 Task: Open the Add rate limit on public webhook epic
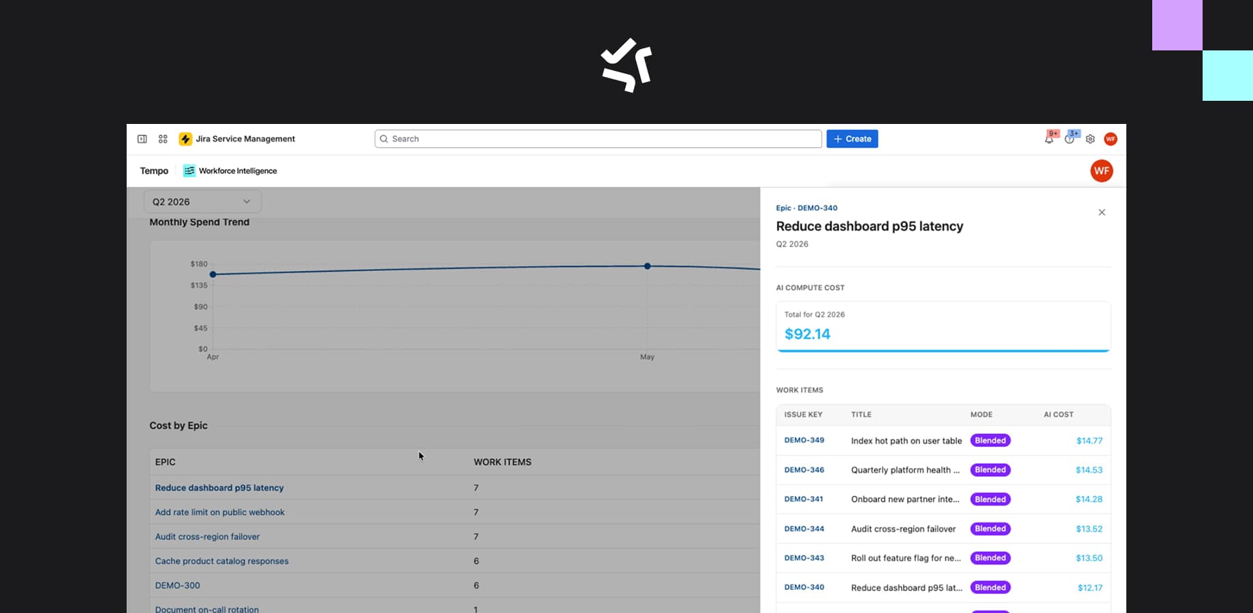[220, 512]
